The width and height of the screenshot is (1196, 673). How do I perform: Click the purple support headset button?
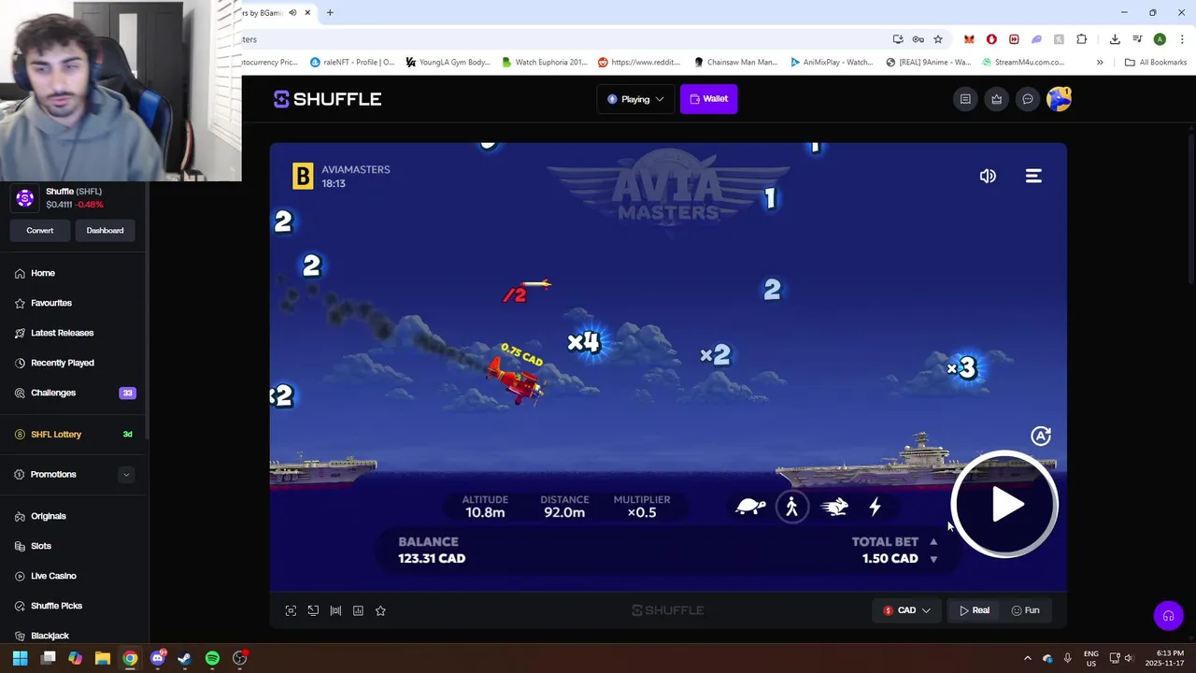(1168, 616)
